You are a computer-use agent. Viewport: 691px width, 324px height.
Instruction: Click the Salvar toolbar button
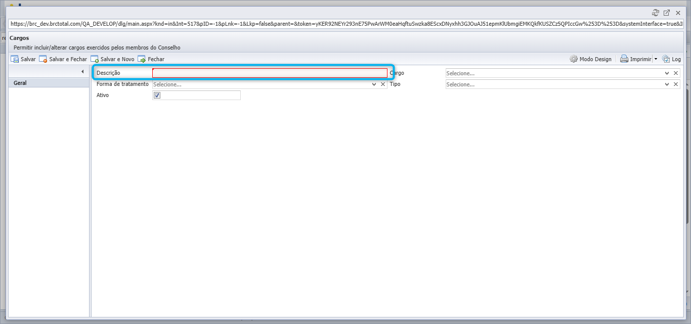(23, 59)
